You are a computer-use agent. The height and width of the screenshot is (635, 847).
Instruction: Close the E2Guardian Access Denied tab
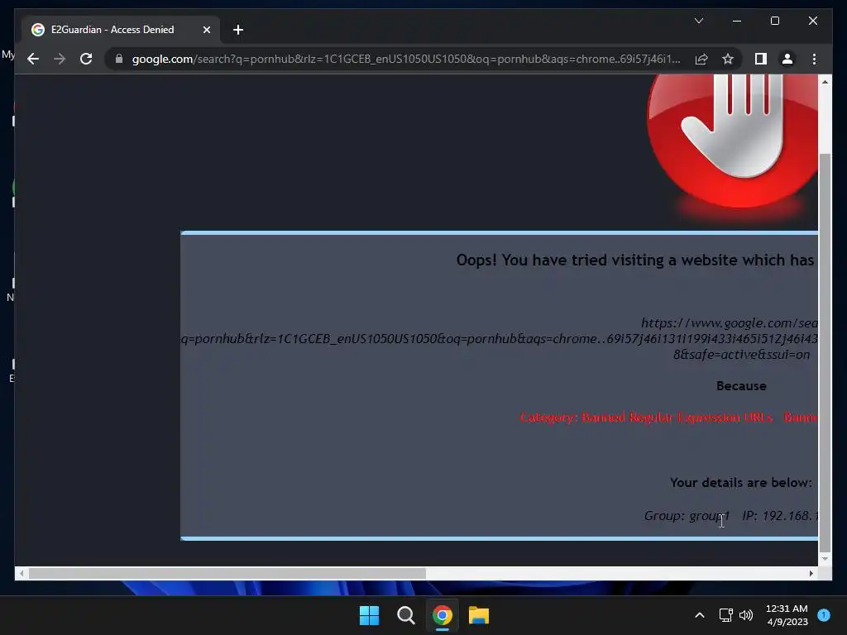pos(206,30)
